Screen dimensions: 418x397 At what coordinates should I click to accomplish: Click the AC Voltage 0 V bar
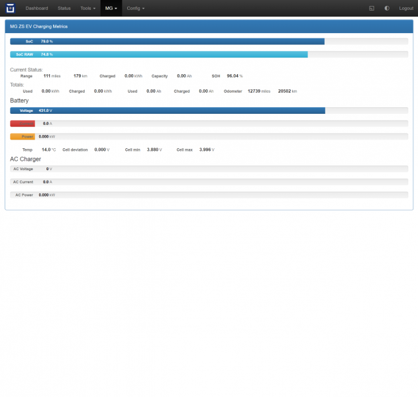click(209, 169)
